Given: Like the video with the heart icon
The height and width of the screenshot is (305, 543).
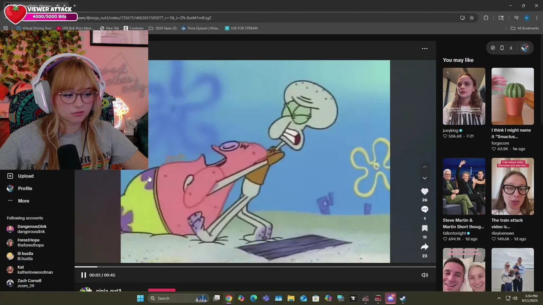Looking at the screenshot, I should pyautogui.click(x=425, y=191).
